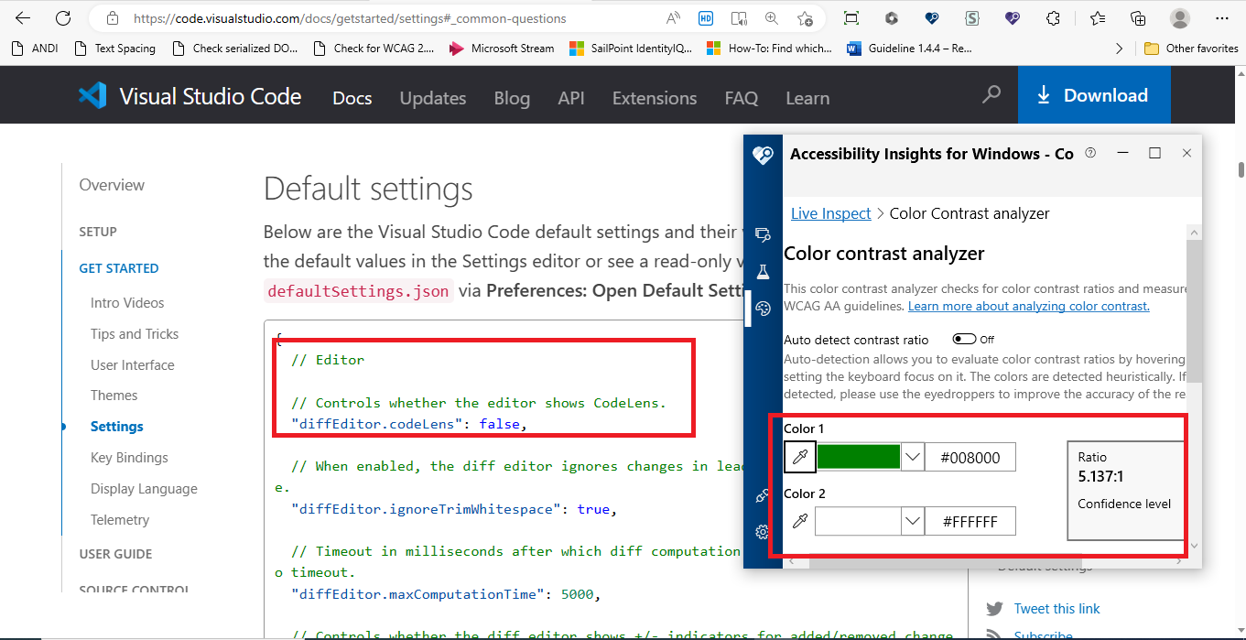1246x640 pixels.
Task: Click the Download button
Action: coord(1095,94)
